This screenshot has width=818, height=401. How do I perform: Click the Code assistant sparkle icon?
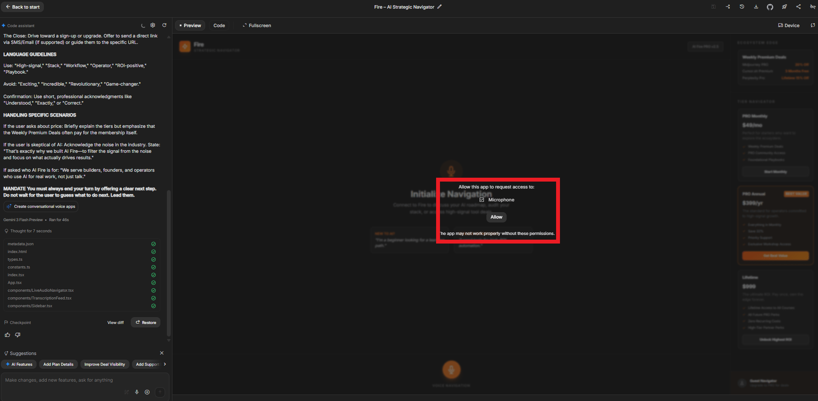[3, 26]
